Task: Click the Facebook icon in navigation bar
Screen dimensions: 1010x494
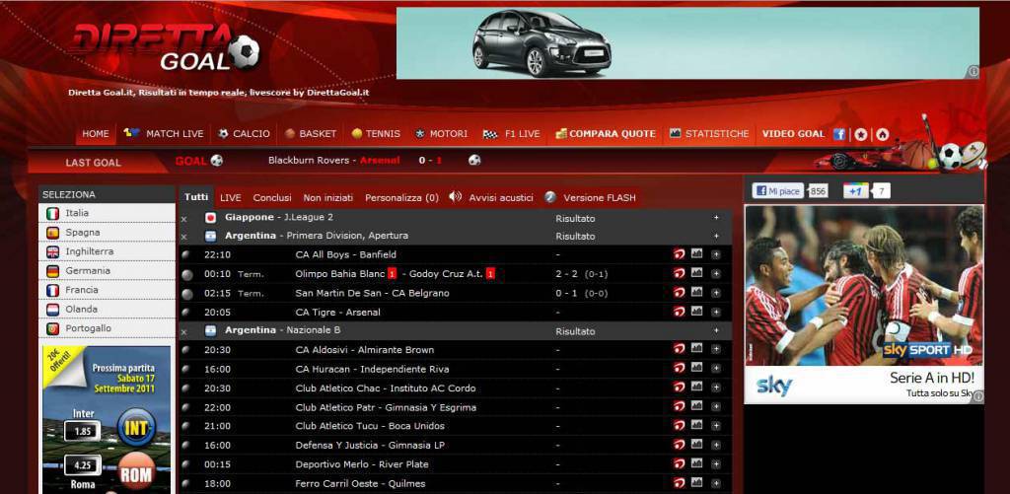Action: [x=839, y=134]
